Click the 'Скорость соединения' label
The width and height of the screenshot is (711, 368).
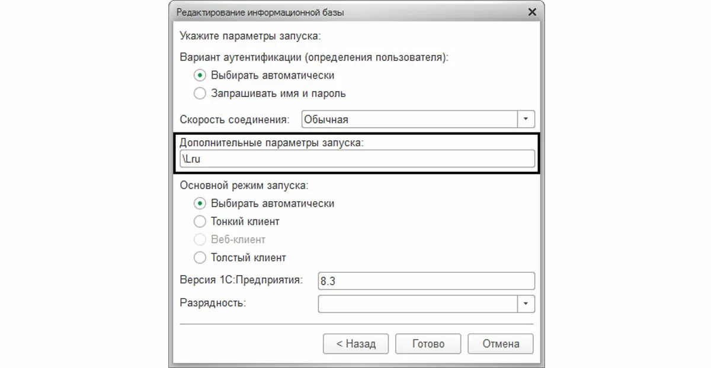[235, 120]
